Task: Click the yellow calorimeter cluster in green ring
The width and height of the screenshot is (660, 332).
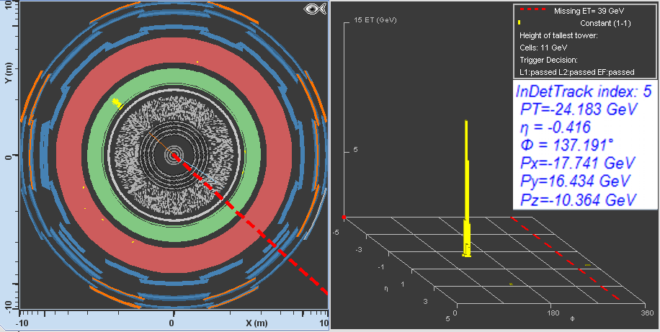Action: click(x=117, y=103)
